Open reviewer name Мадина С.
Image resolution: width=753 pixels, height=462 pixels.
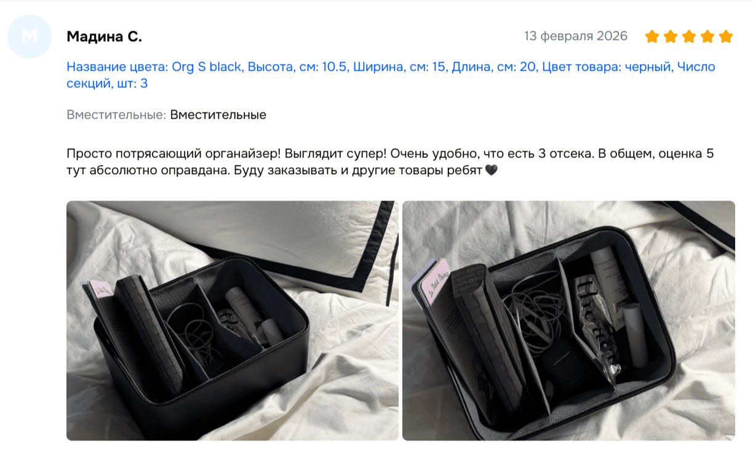pyautogui.click(x=104, y=36)
